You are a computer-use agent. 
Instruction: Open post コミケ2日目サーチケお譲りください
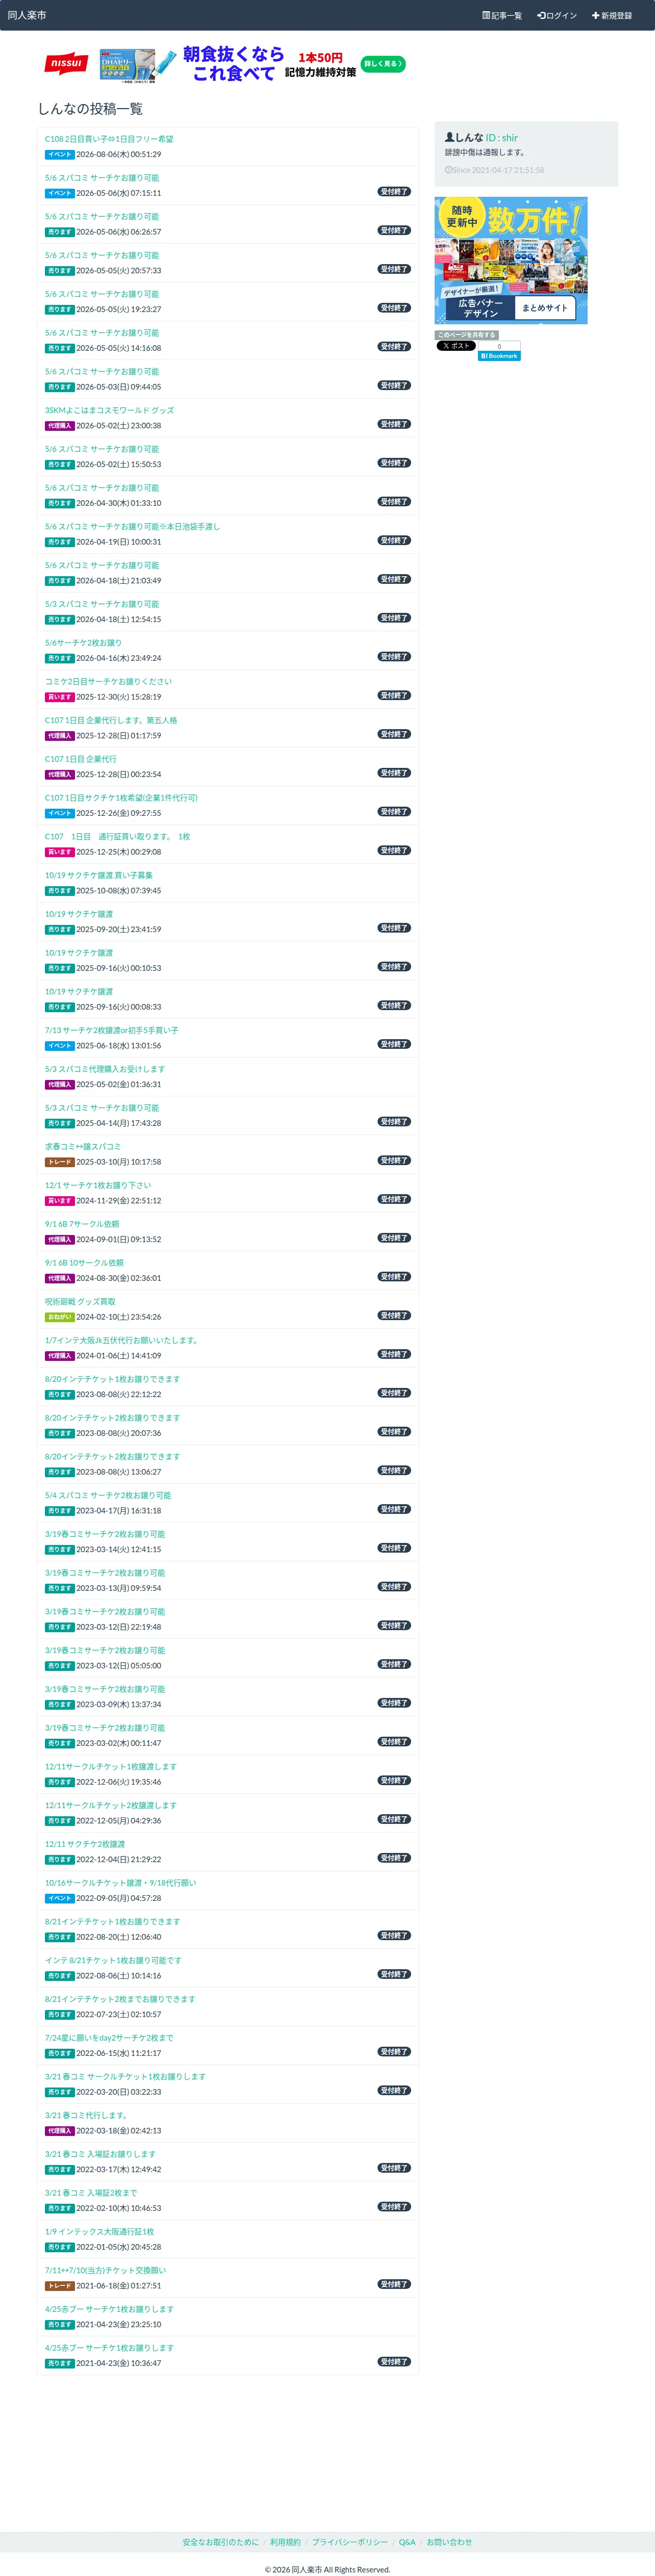point(108,681)
